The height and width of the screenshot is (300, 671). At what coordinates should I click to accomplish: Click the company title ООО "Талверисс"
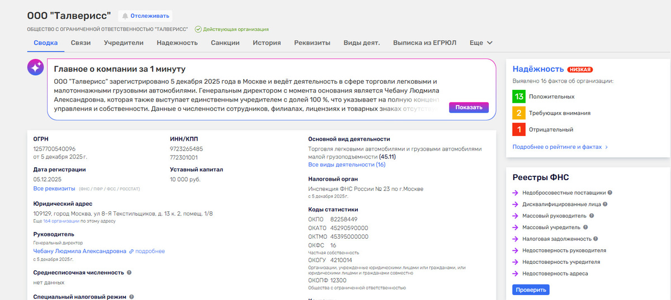(x=69, y=15)
